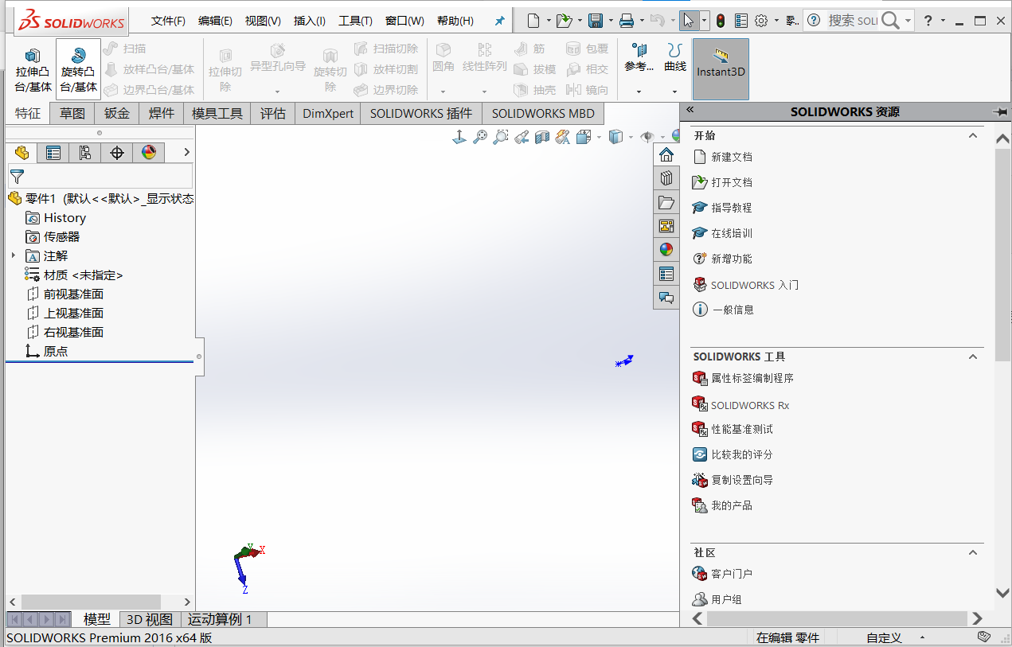Select the 旋转凸台/基体 tool

tap(77, 68)
